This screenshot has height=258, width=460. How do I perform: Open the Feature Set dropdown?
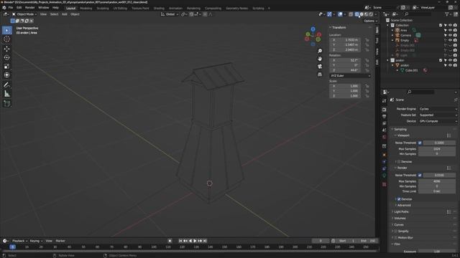(x=438, y=115)
